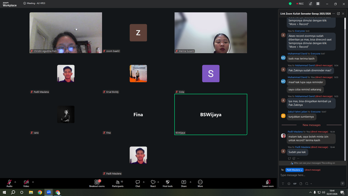Open the annotation pen icon in title bar
Screen dimensions: 348x196
310,4
